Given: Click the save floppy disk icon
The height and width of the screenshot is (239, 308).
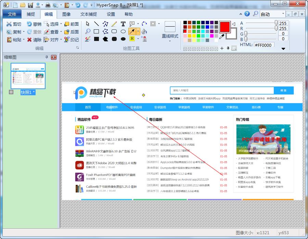Looking at the screenshot, I should coord(30,5).
